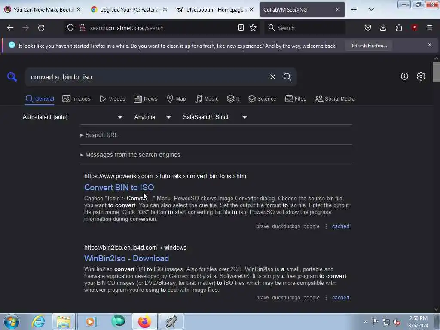This screenshot has width=440, height=330.
Task: Open the Extensions puzzle icon
Action: coord(399,28)
